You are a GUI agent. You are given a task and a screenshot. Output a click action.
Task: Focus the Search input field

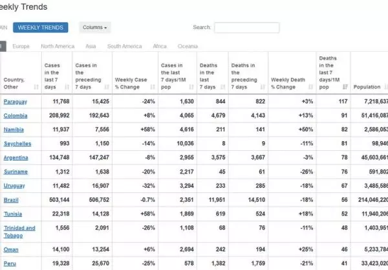pos(246,28)
